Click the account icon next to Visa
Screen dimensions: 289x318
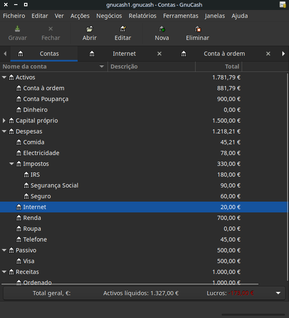pos(19,261)
